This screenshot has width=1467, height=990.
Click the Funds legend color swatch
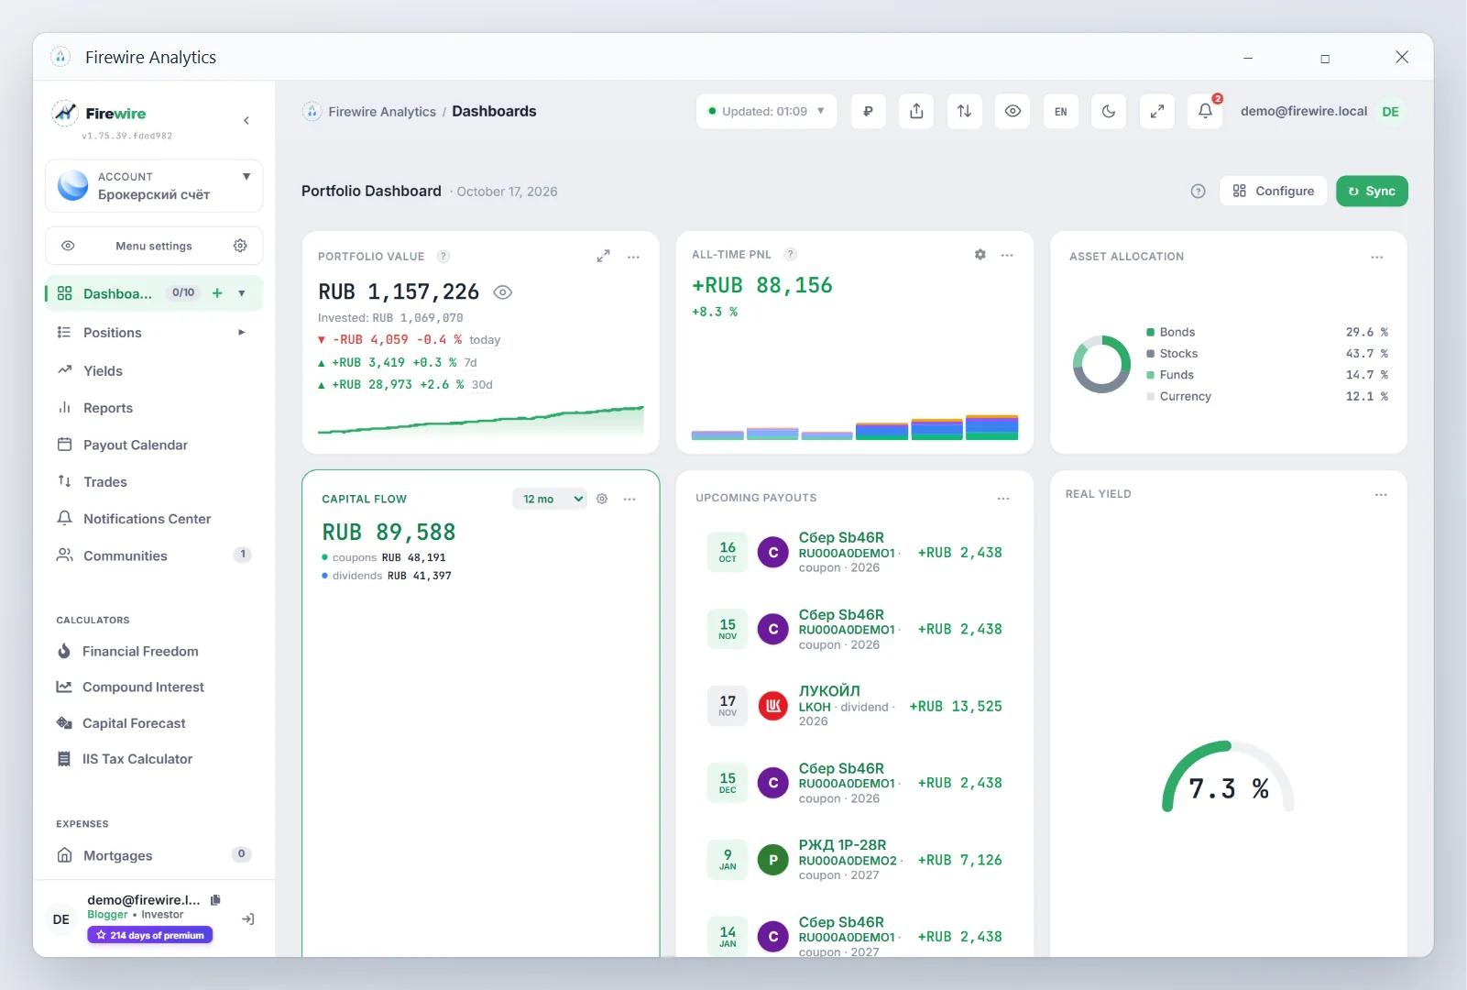tap(1150, 374)
